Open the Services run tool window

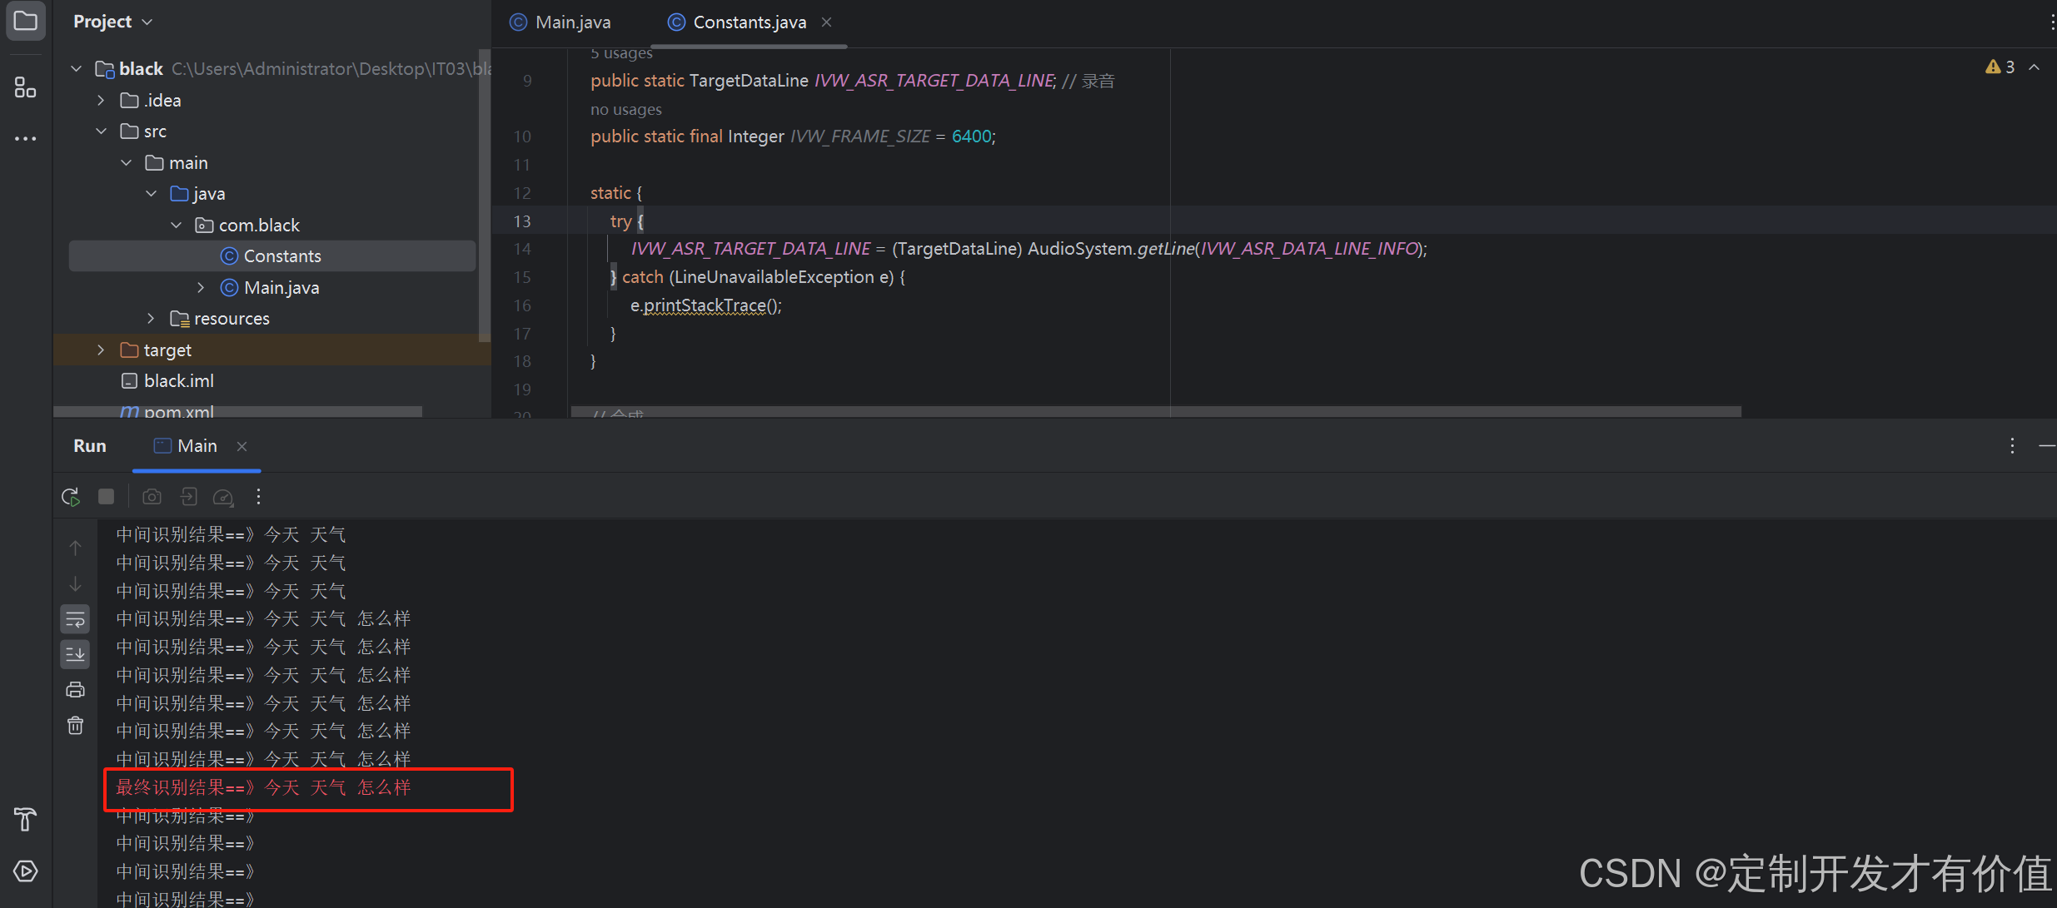pos(25,871)
